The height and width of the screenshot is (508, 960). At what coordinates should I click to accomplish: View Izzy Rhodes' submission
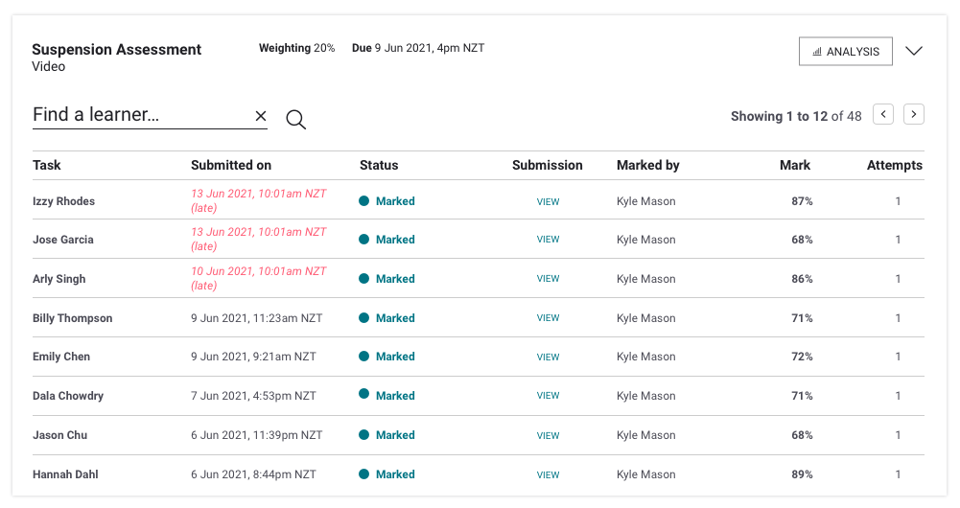point(548,201)
